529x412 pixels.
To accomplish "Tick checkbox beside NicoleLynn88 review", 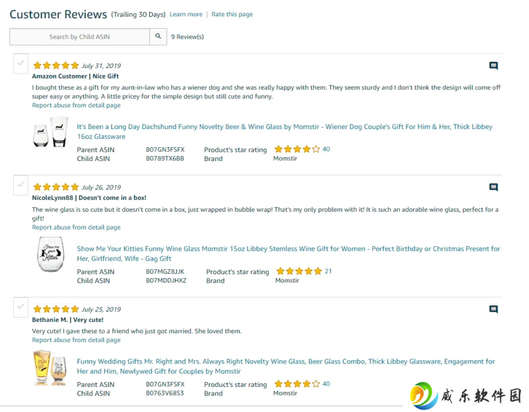I will coord(21,186).
